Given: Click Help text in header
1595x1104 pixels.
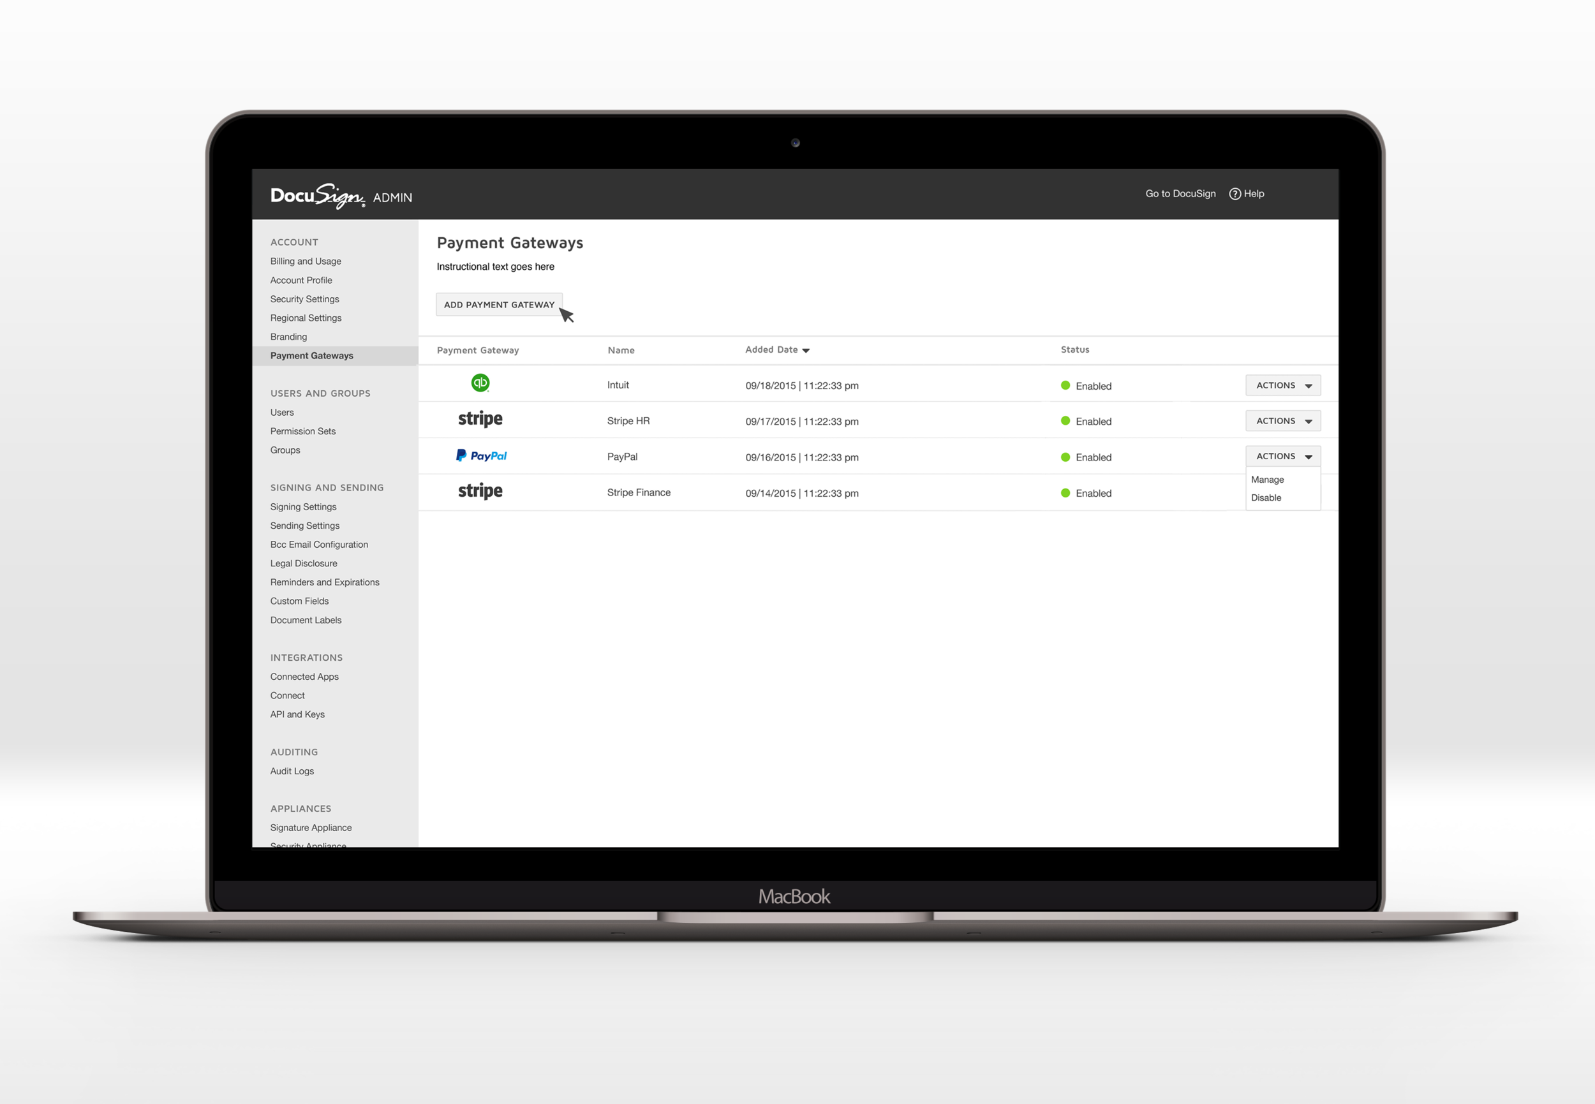Looking at the screenshot, I should point(1254,194).
